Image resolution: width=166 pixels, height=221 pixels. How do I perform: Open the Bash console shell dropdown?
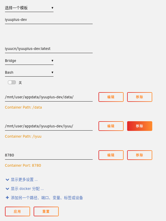[x=29, y=72]
